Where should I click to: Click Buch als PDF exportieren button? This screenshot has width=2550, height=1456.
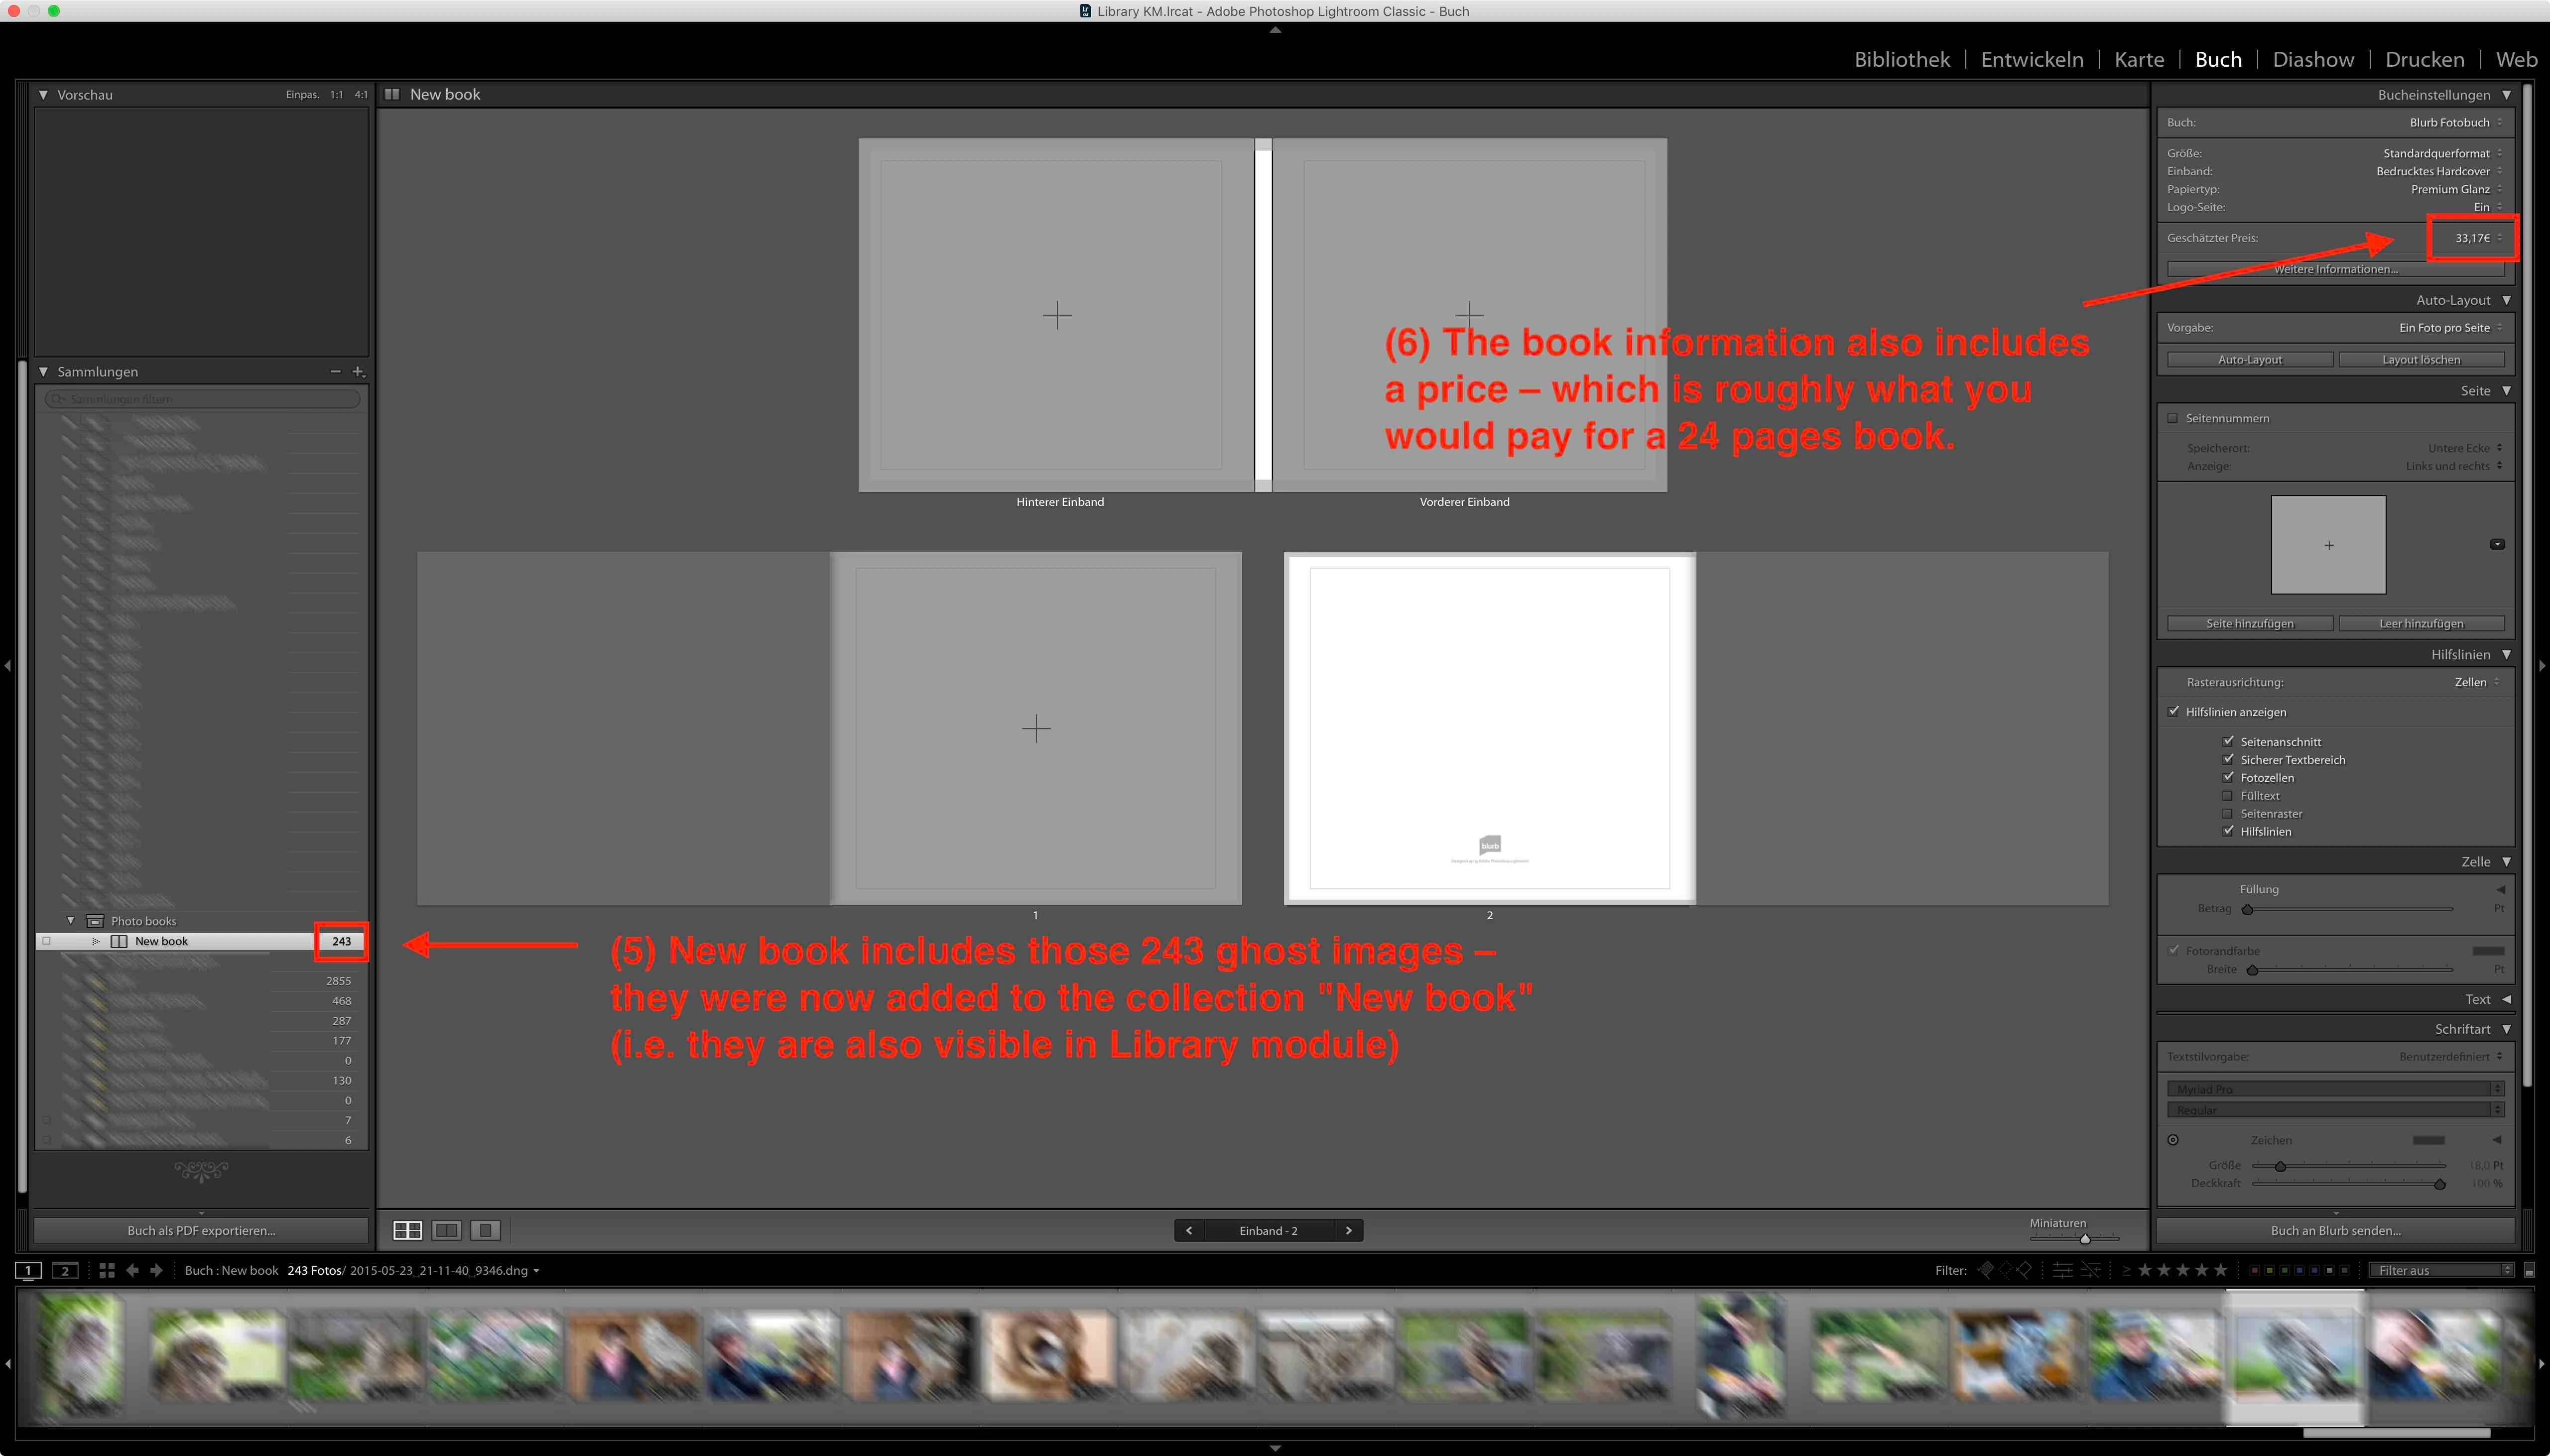(201, 1230)
